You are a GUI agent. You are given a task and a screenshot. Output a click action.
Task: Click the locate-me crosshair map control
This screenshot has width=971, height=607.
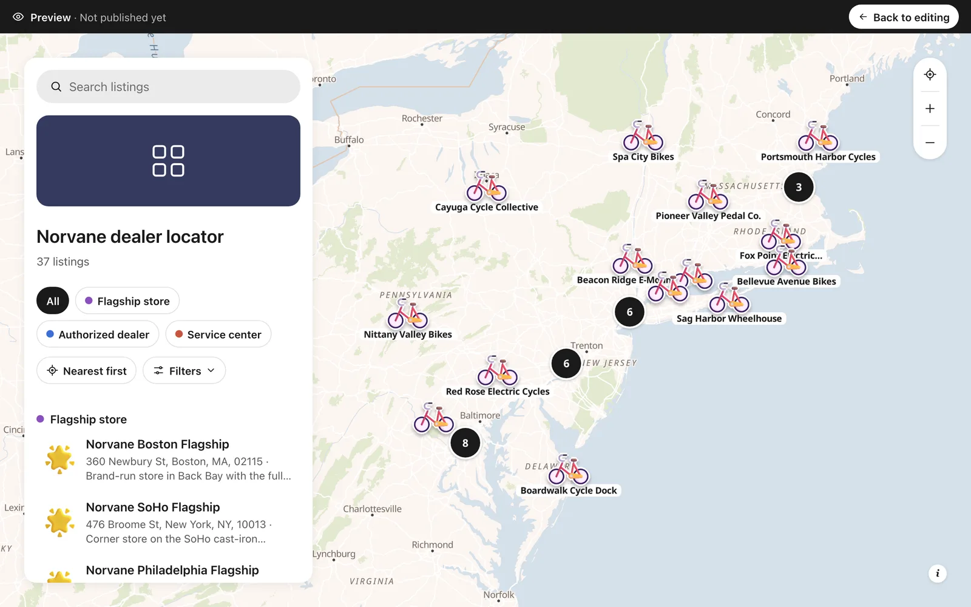pos(930,75)
